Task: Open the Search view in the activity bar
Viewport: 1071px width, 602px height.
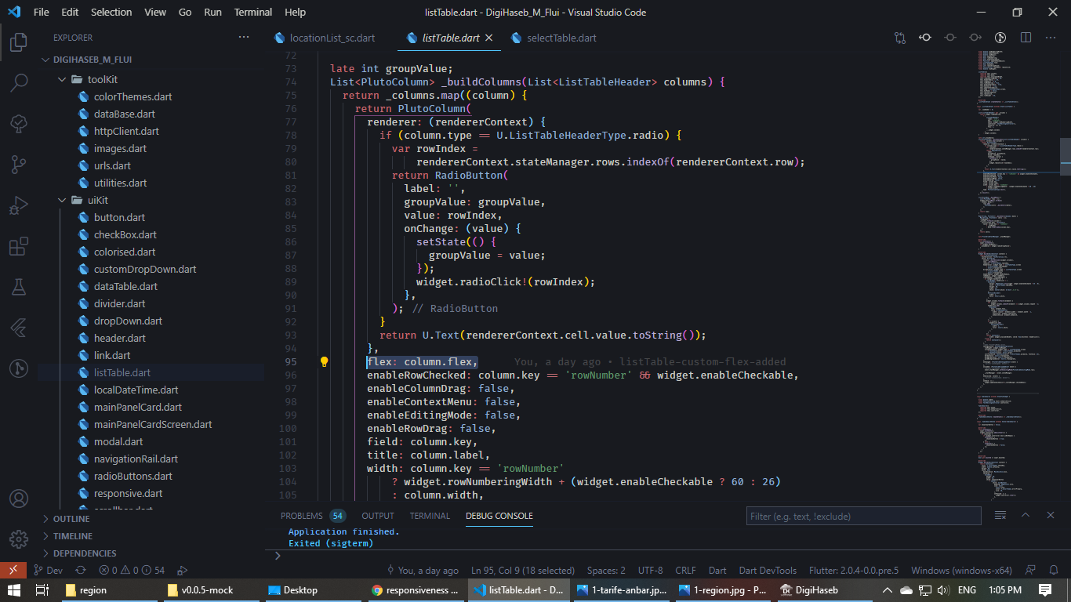Action: [19, 81]
